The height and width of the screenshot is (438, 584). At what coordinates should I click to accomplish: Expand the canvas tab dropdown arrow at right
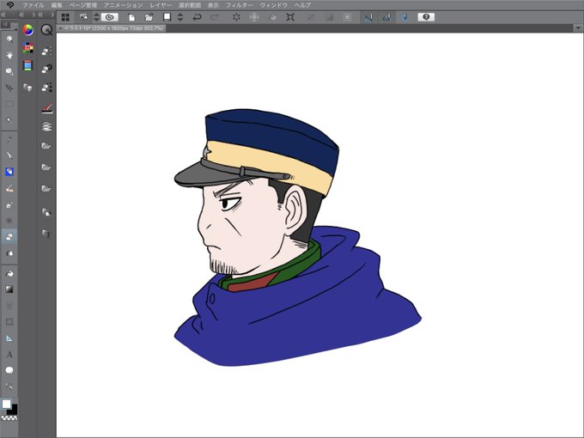click(578, 28)
